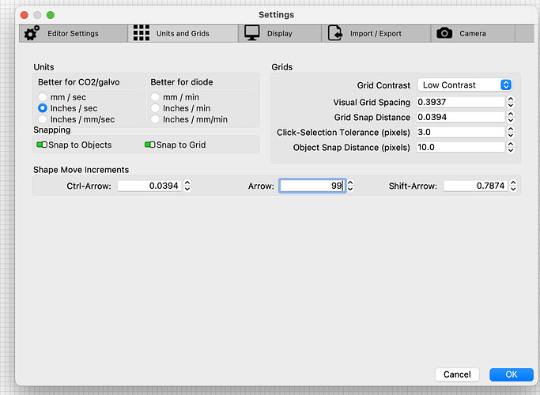Open the Import / Export tab
This screenshot has height=395, width=540.
376,33
